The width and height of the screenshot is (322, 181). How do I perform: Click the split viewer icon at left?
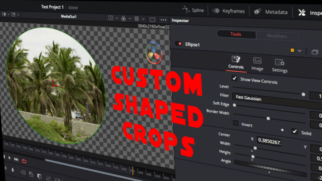click(x=4, y=14)
